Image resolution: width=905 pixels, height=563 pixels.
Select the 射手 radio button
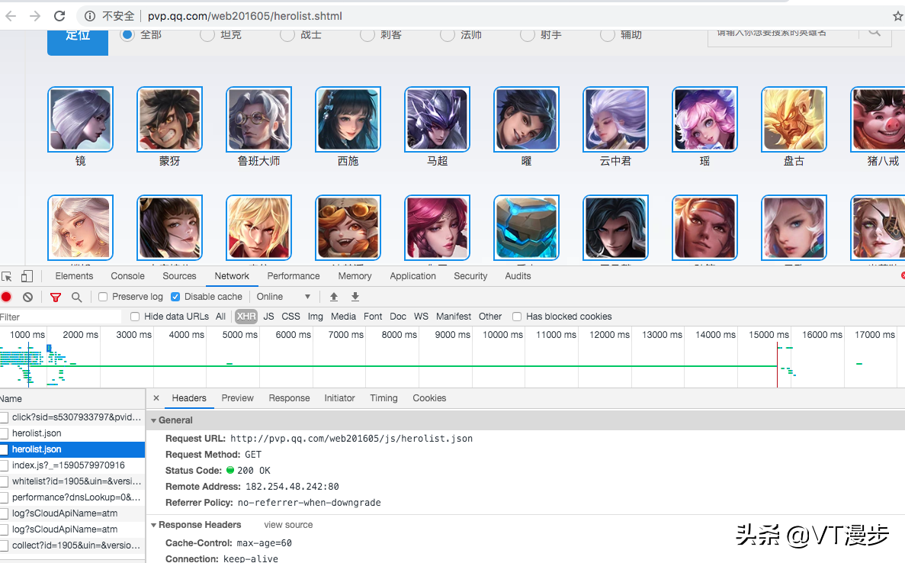point(527,34)
